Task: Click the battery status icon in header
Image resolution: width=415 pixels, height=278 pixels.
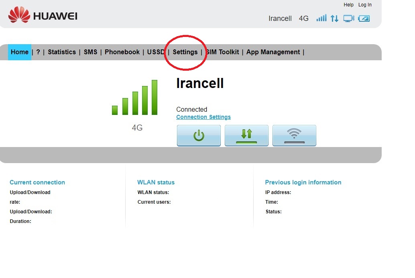Action: [x=364, y=18]
